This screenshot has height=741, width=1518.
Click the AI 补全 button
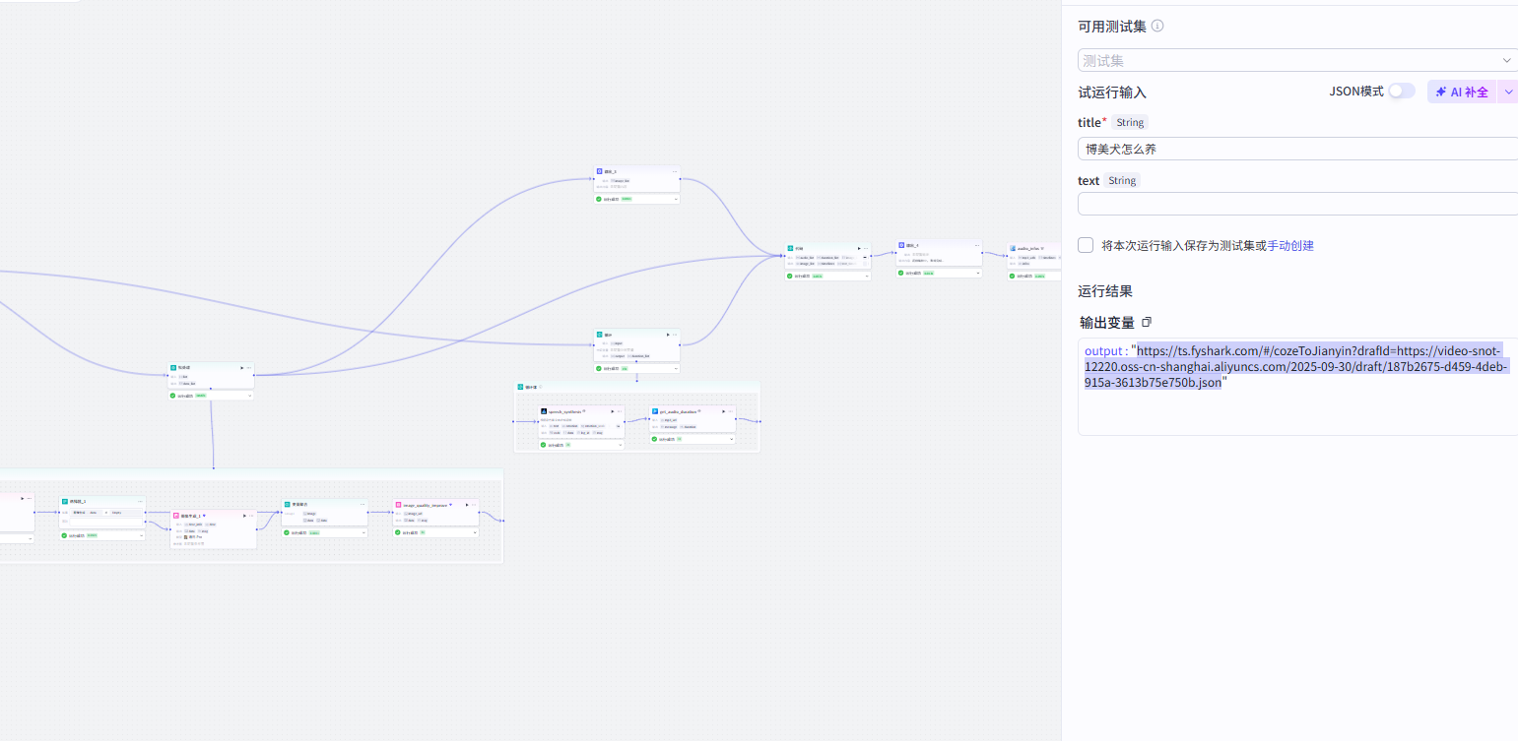(x=1462, y=92)
